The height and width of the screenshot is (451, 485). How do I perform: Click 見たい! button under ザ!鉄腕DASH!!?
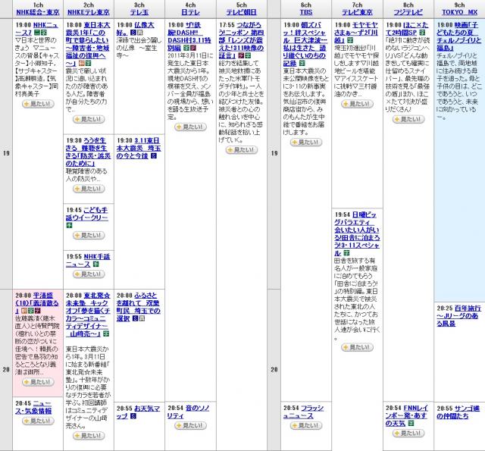[190, 127]
